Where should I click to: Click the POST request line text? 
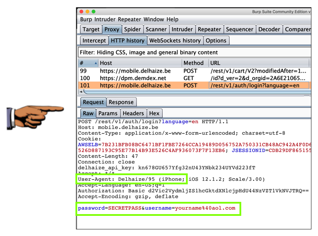tap(153, 122)
